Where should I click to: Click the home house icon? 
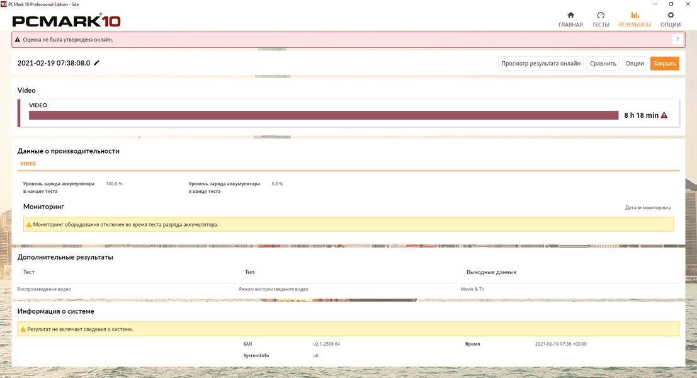[570, 15]
